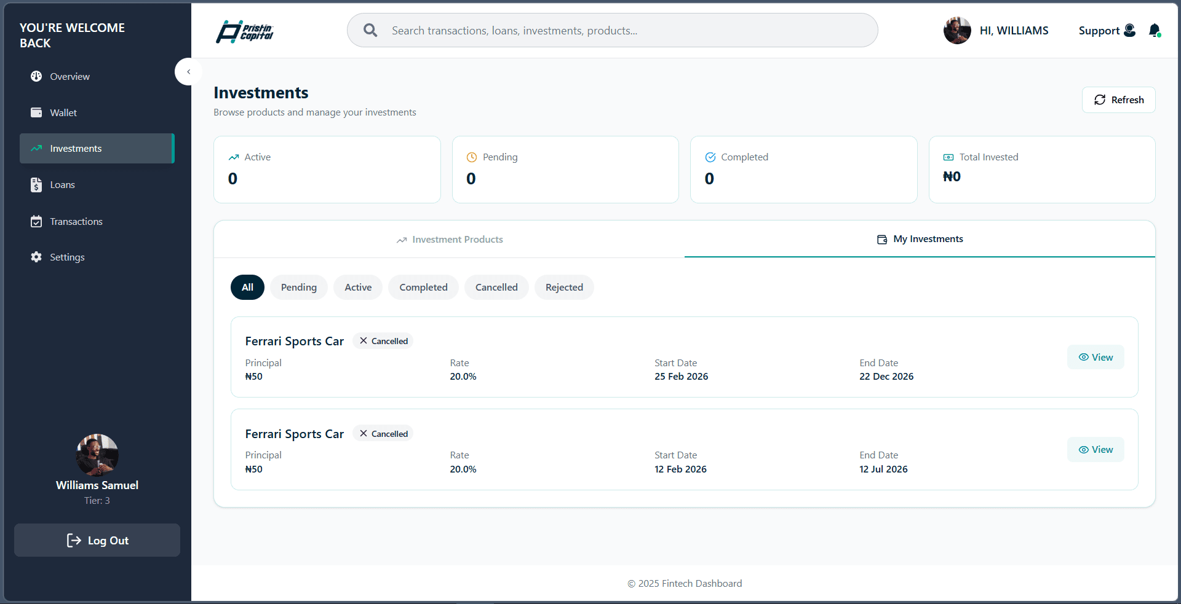Filter investments by Completed

pyautogui.click(x=423, y=287)
